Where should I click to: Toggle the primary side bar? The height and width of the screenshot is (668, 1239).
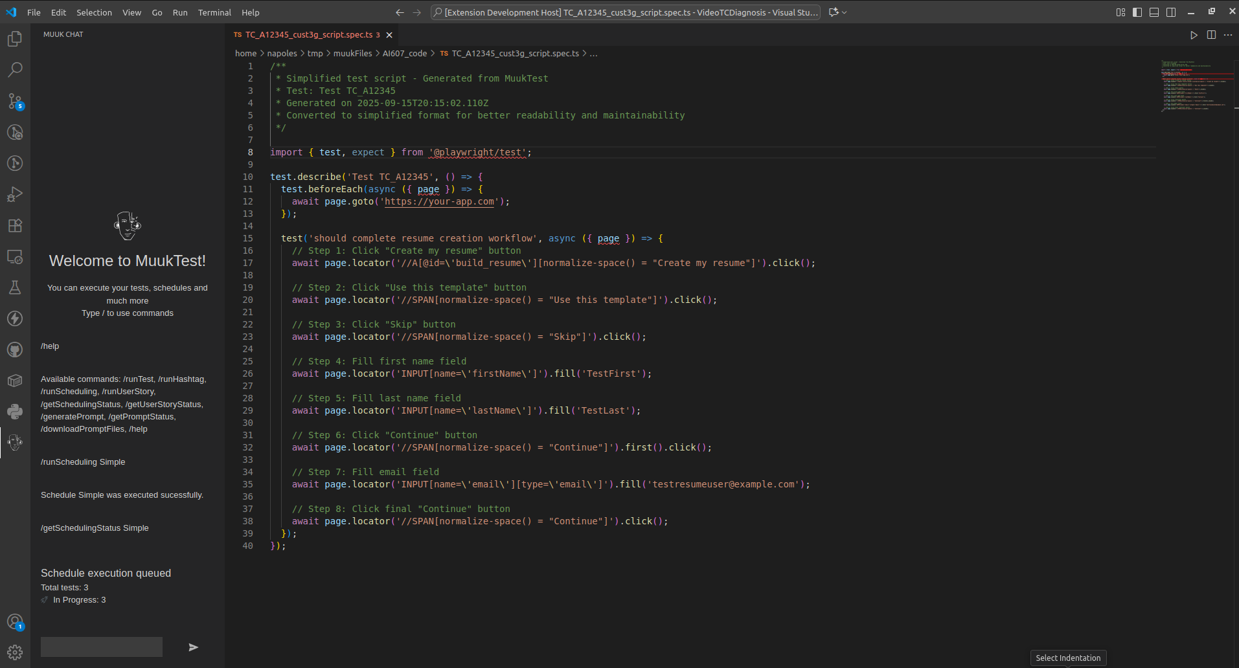pyautogui.click(x=1137, y=12)
